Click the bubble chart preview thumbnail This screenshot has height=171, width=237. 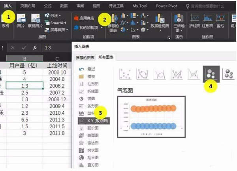(x=152, y=118)
